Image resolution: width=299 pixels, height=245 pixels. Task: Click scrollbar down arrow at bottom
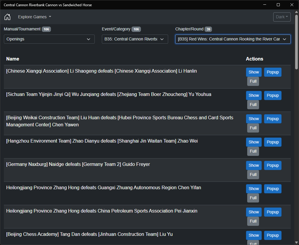[296, 242]
